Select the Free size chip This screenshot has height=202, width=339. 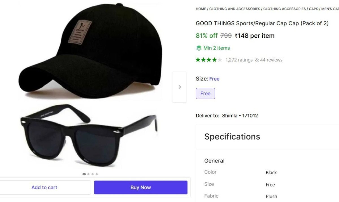pyautogui.click(x=205, y=93)
